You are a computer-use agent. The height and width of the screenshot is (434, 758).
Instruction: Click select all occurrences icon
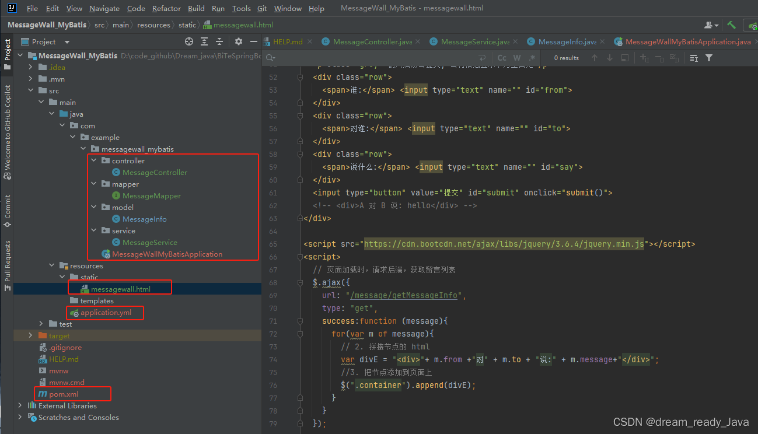[x=675, y=58]
